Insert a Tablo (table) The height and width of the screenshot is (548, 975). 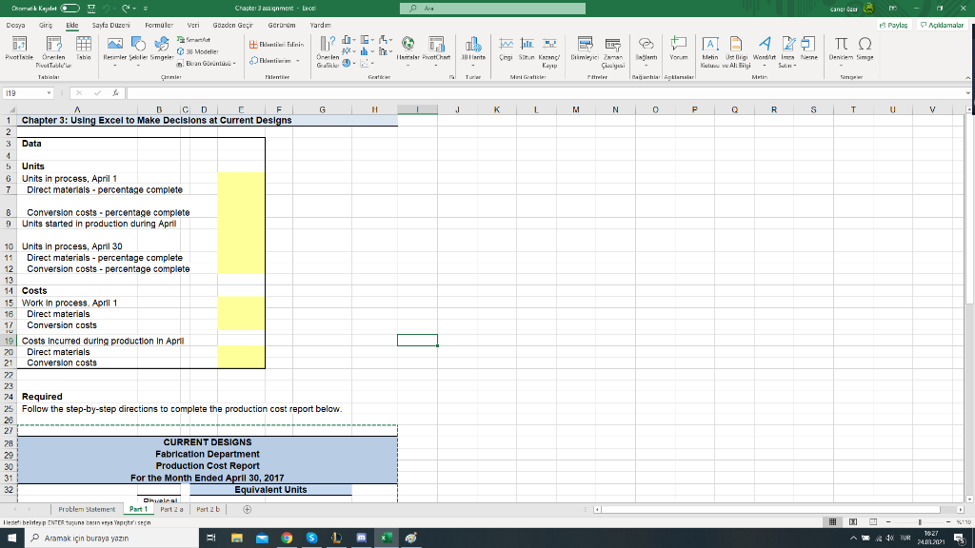coord(84,49)
